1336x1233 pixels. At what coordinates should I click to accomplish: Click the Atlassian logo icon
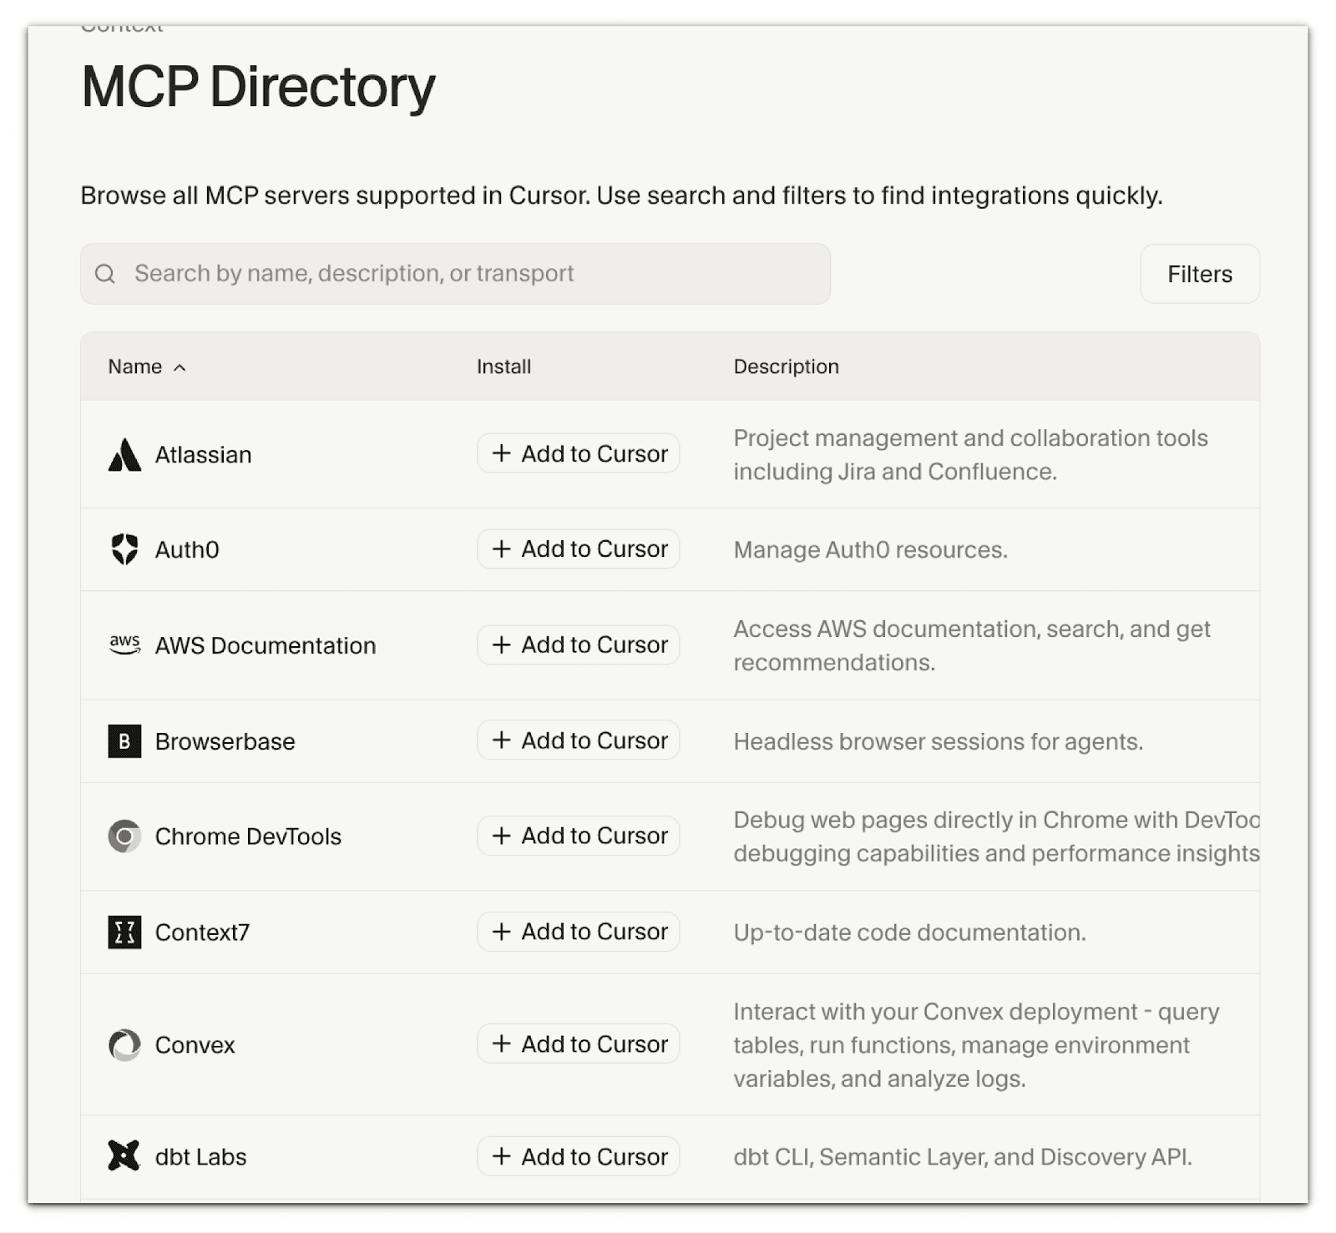coord(124,454)
